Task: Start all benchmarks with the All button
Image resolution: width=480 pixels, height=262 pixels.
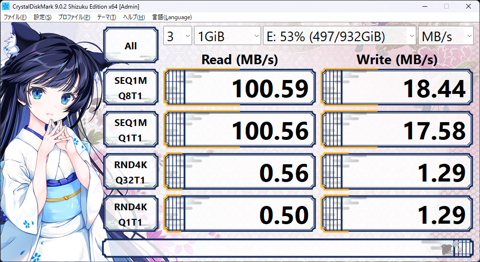Action: pos(131,46)
